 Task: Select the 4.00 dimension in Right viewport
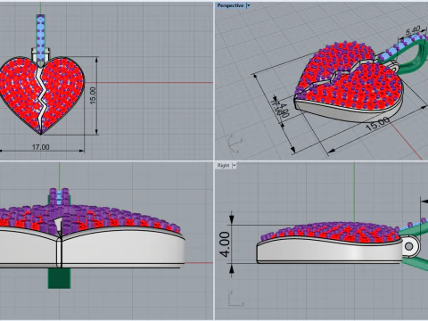click(x=225, y=244)
